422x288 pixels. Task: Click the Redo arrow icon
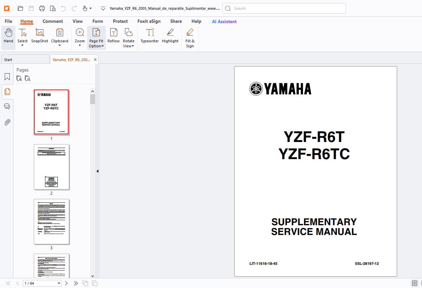coord(74,8)
